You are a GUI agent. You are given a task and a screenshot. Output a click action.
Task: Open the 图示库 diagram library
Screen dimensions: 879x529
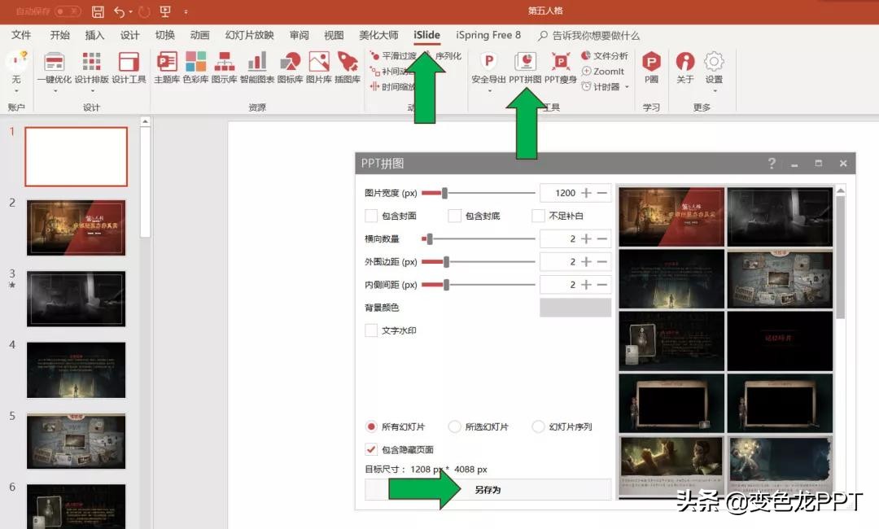[x=225, y=68]
